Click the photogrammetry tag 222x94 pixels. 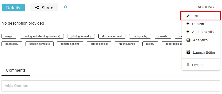pyautogui.click(x=81, y=36)
